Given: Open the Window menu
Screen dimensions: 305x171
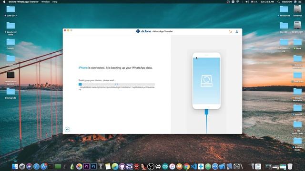Looking at the screenshot, I should click(x=46, y=2).
